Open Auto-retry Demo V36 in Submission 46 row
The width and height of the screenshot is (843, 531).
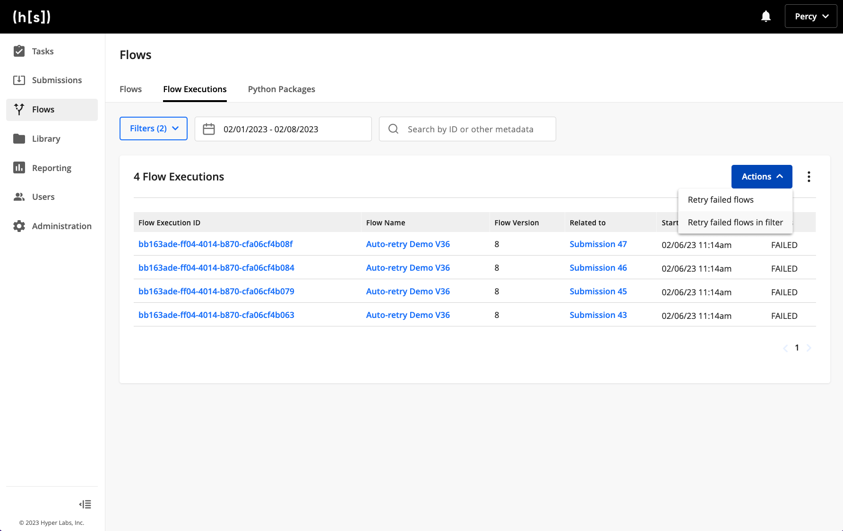tap(408, 268)
